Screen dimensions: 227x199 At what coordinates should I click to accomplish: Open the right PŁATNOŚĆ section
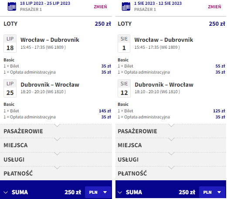pyautogui.click(x=171, y=173)
